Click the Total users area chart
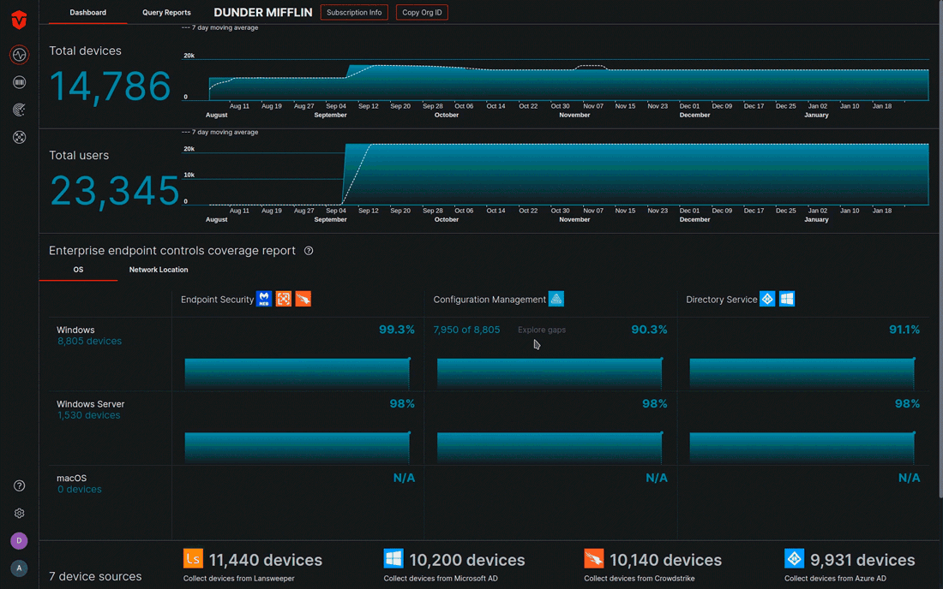The image size is (943, 589). coord(569,174)
